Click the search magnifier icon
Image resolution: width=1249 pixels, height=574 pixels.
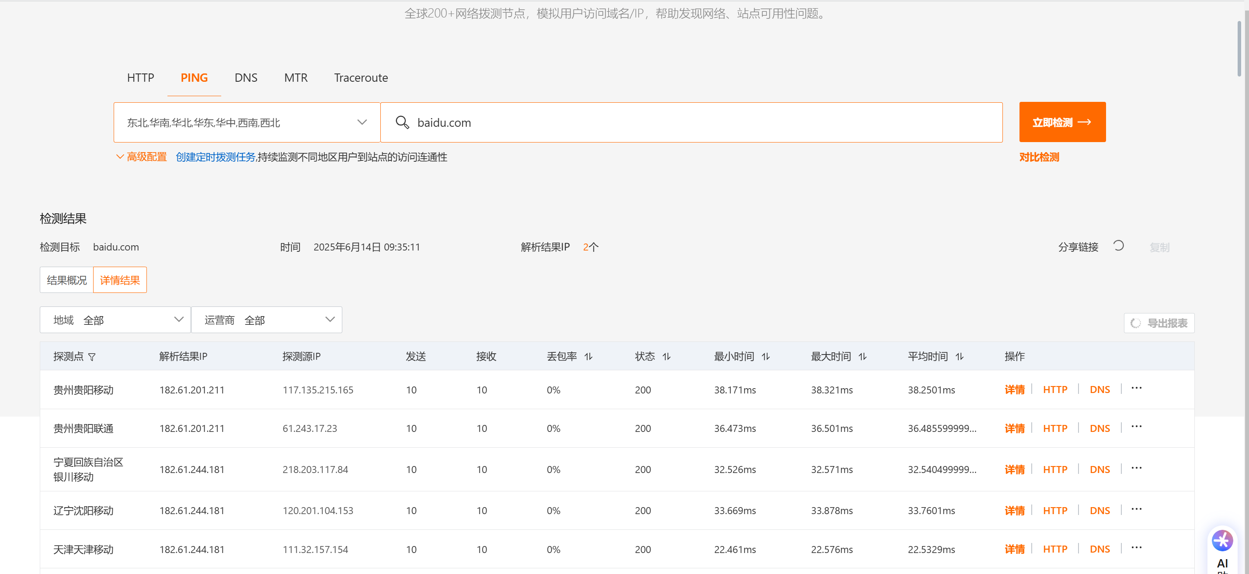pos(402,122)
